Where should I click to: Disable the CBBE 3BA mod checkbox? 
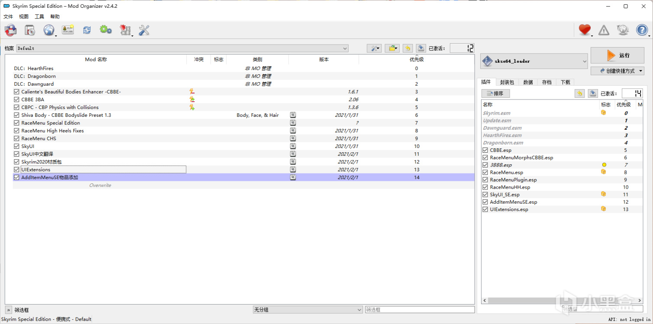tap(16, 99)
